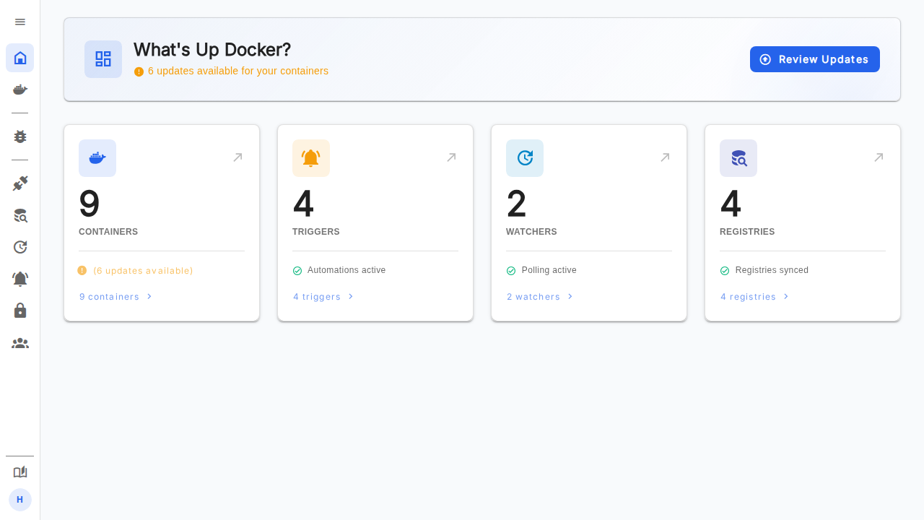Open the user avatar labeled H
This screenshot has width=924, height=520.
(x=20, y=500)
